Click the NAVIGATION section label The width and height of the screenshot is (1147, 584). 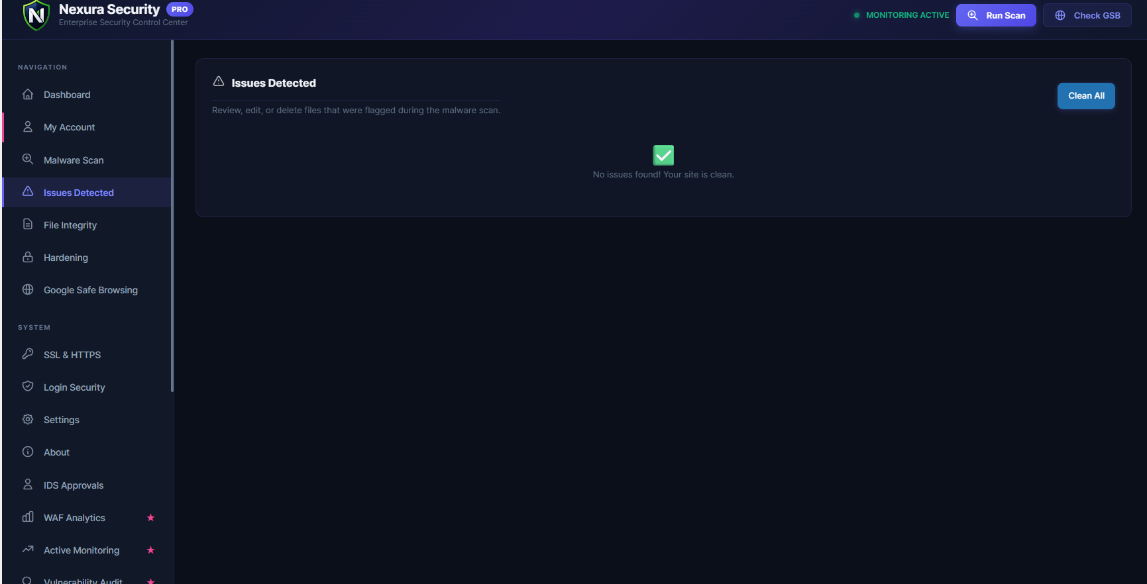(x=42, y=68)
